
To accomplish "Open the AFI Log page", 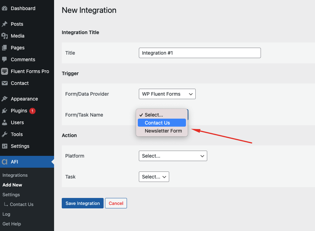I will [x=6, y=214].
